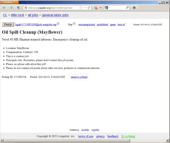Click the horizontal scrollbar thumb
The height and width of the screenshot is (143, 170).
[67, 141]
